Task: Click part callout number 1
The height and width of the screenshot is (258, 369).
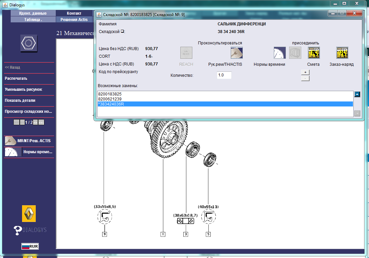Action: tap(163, 234)
